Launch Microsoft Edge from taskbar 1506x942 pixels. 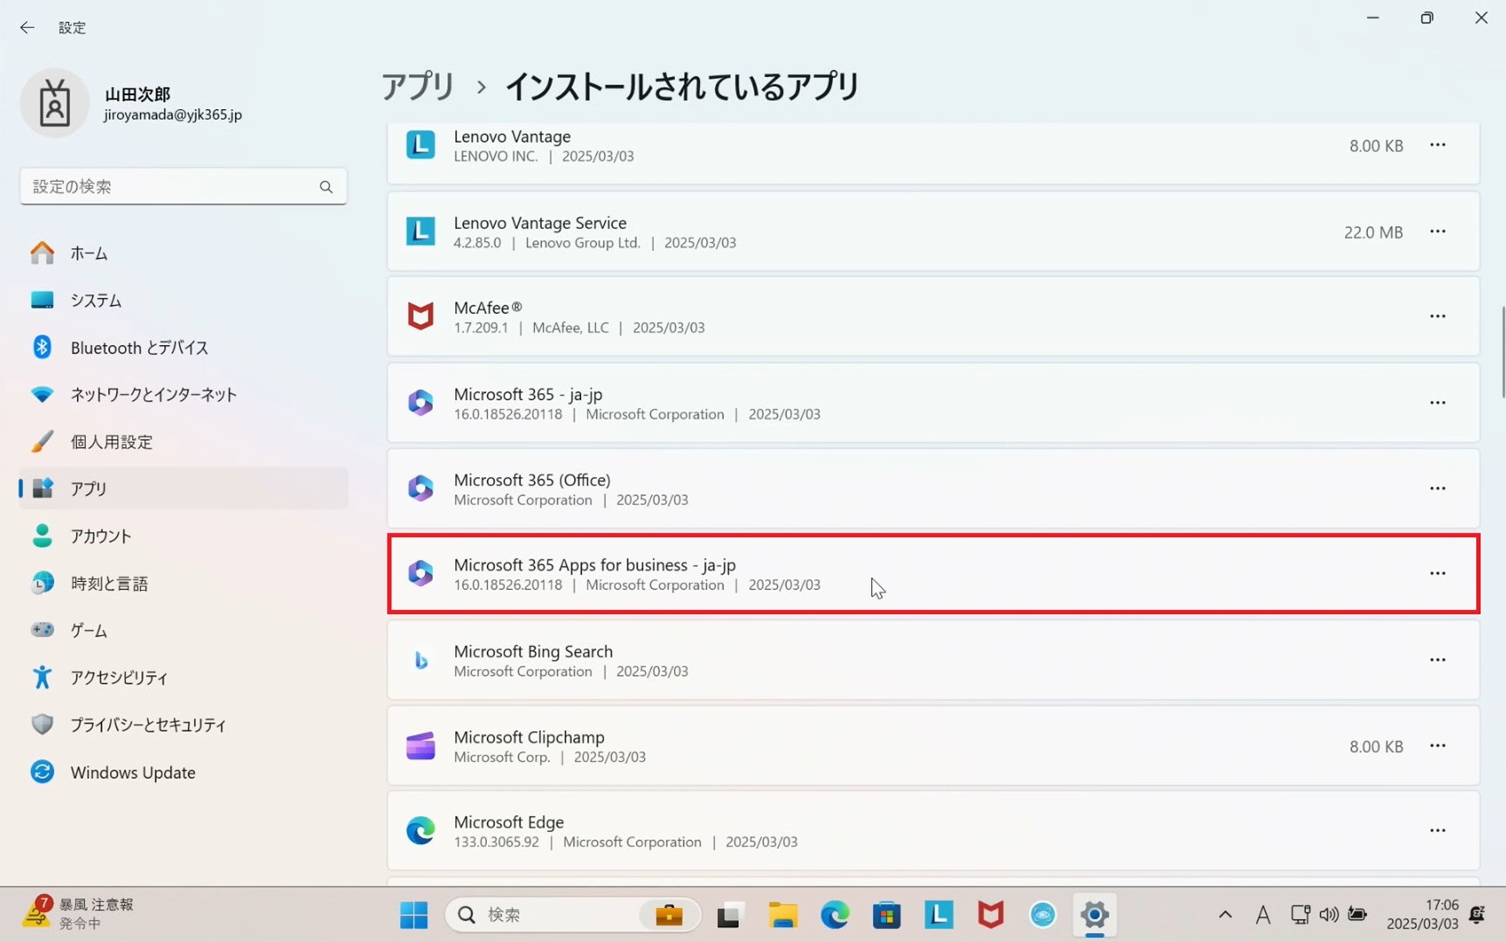[835, 915]
